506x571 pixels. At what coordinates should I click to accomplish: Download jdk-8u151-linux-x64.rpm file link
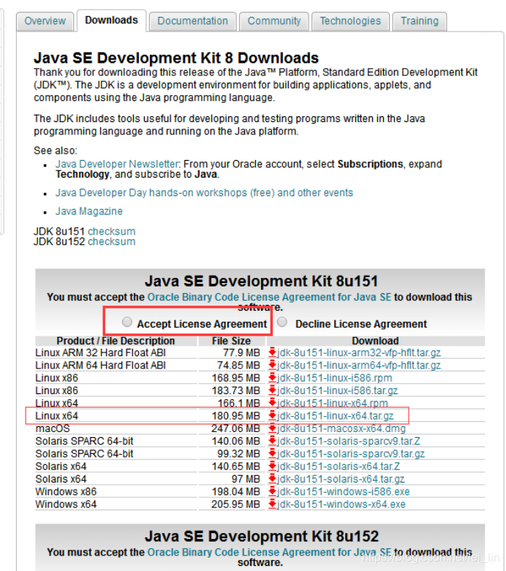[333, 403]
